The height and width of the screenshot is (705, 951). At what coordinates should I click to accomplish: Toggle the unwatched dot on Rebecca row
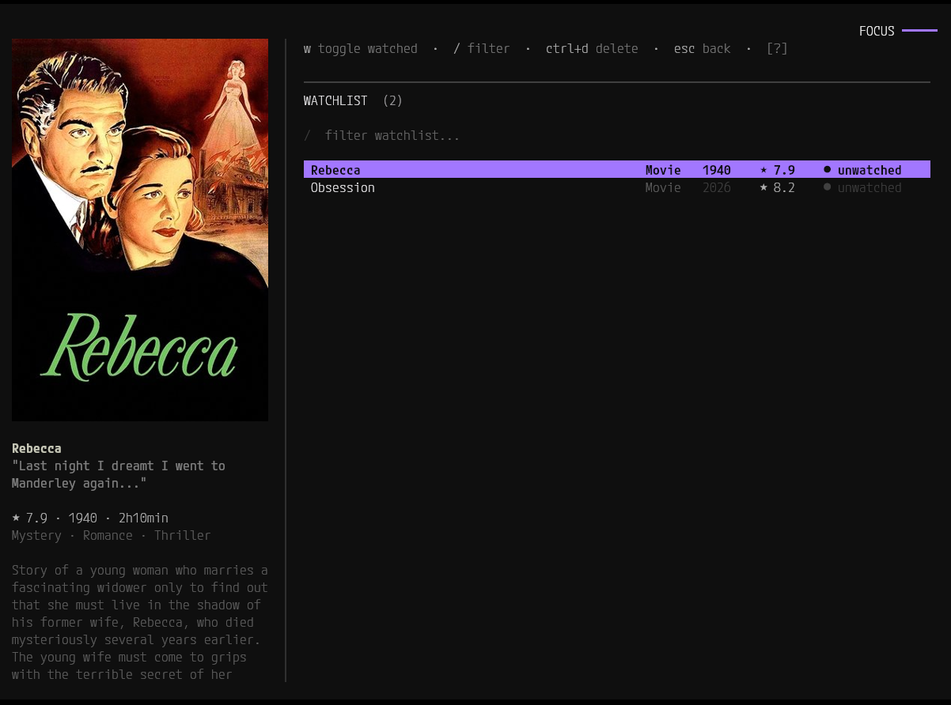pyautogui.click(x=828, y=169)
